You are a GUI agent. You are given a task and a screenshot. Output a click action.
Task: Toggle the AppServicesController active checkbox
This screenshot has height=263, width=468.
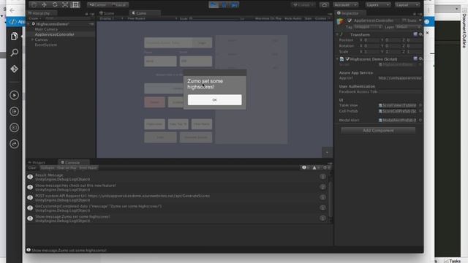(x=350, y=20)
